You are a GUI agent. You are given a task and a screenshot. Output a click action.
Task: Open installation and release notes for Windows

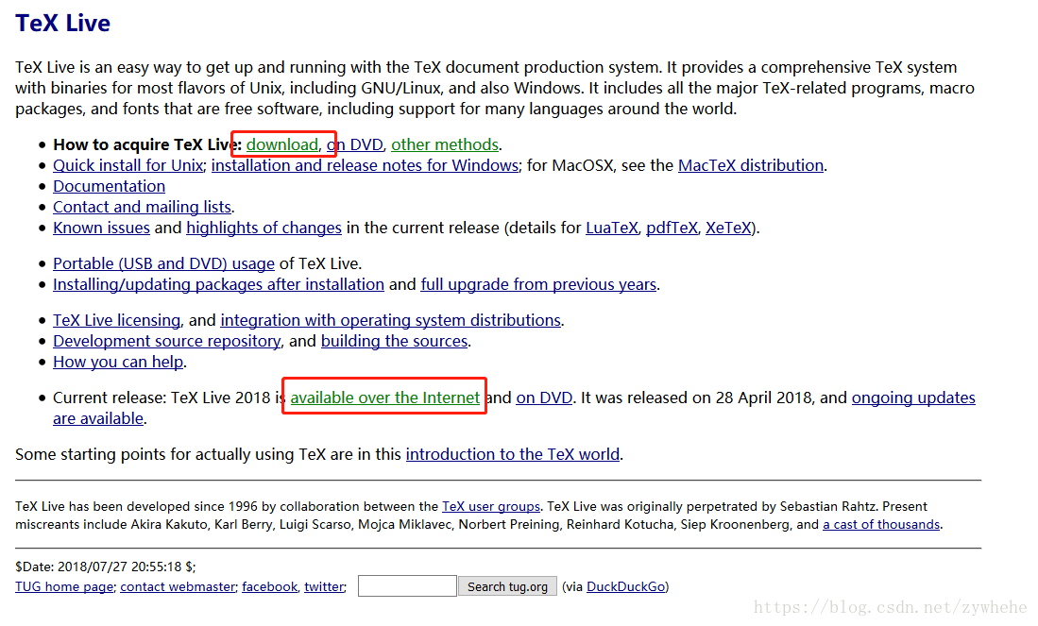[x=365, y=165]
